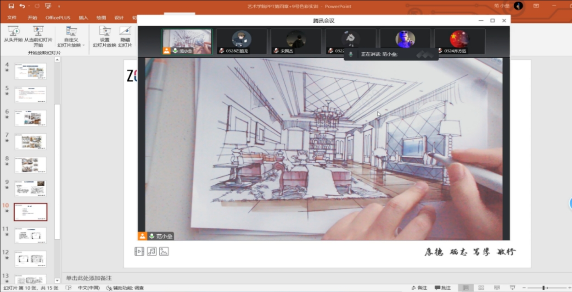The height and width of the screenshot is (292, 572).
Task: Insert video placeholder icon on slide
Action: tap(139, 251)
